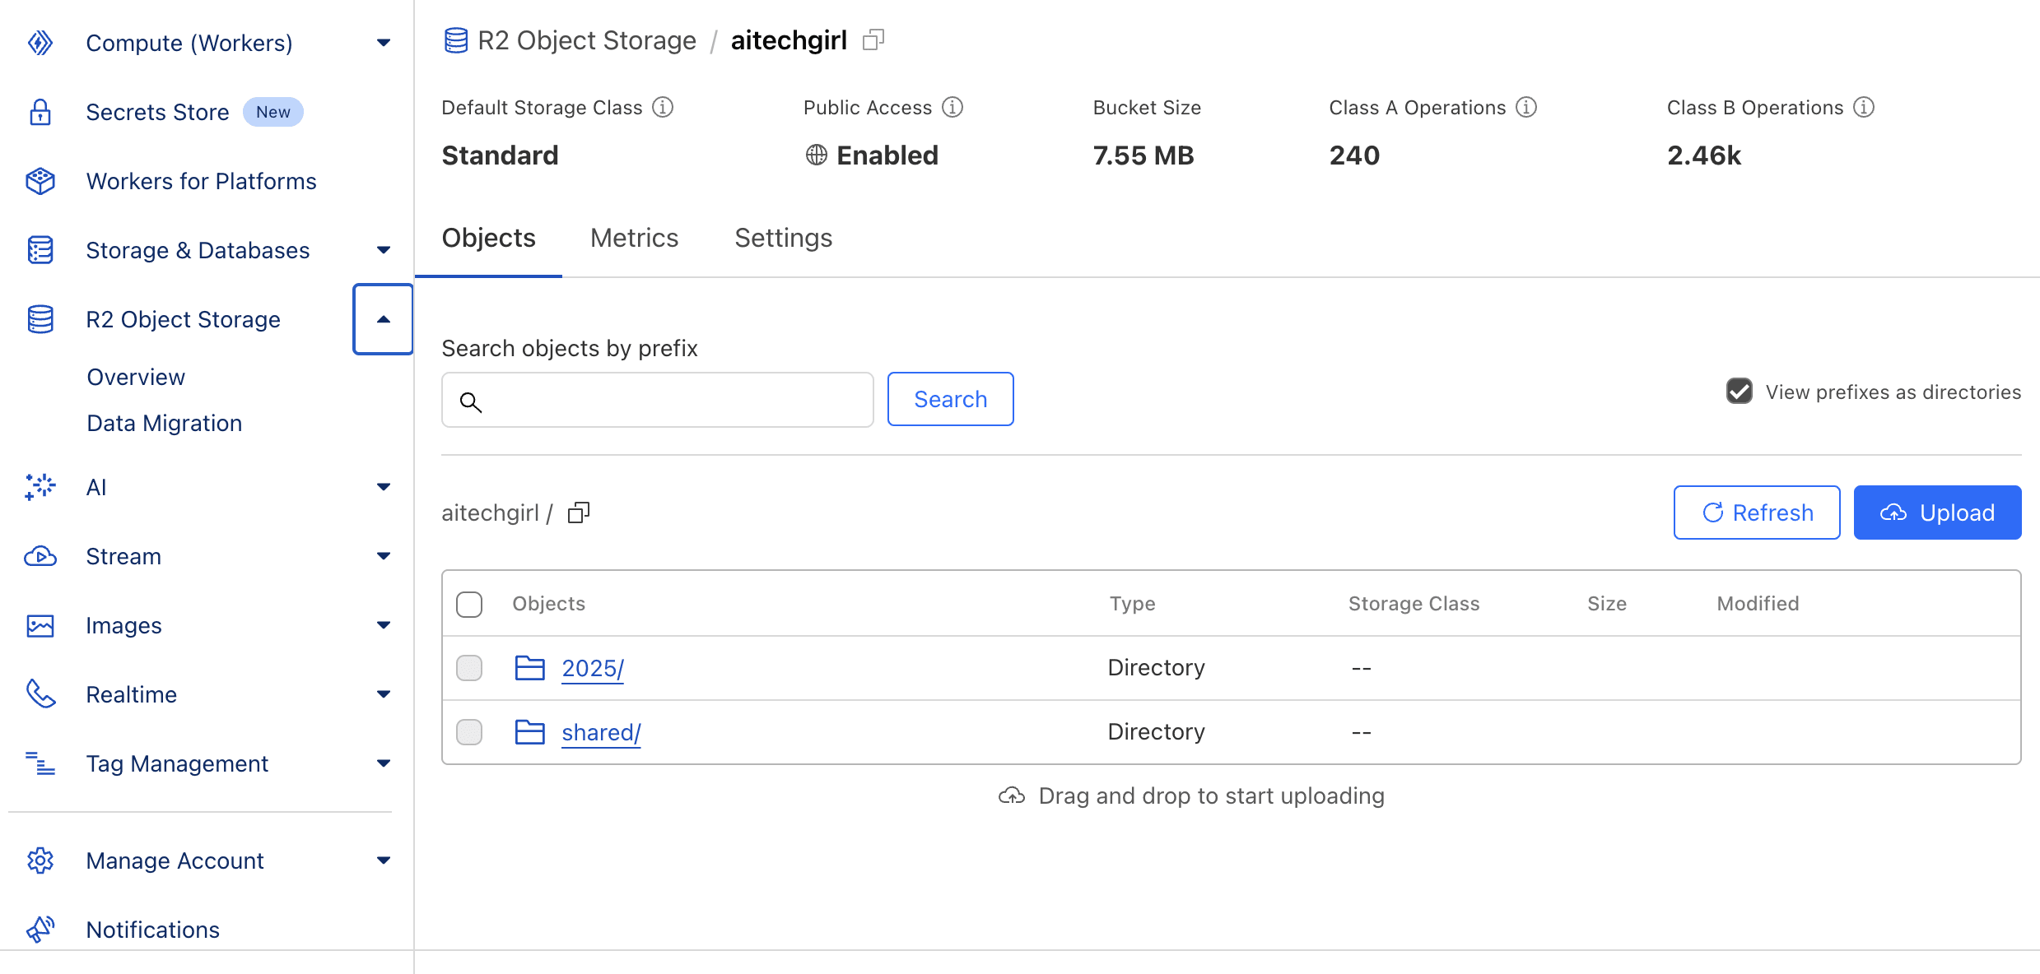Expand the Tag Management arrow
Viewport: 2040px width, 974px height.
point(384,763)
